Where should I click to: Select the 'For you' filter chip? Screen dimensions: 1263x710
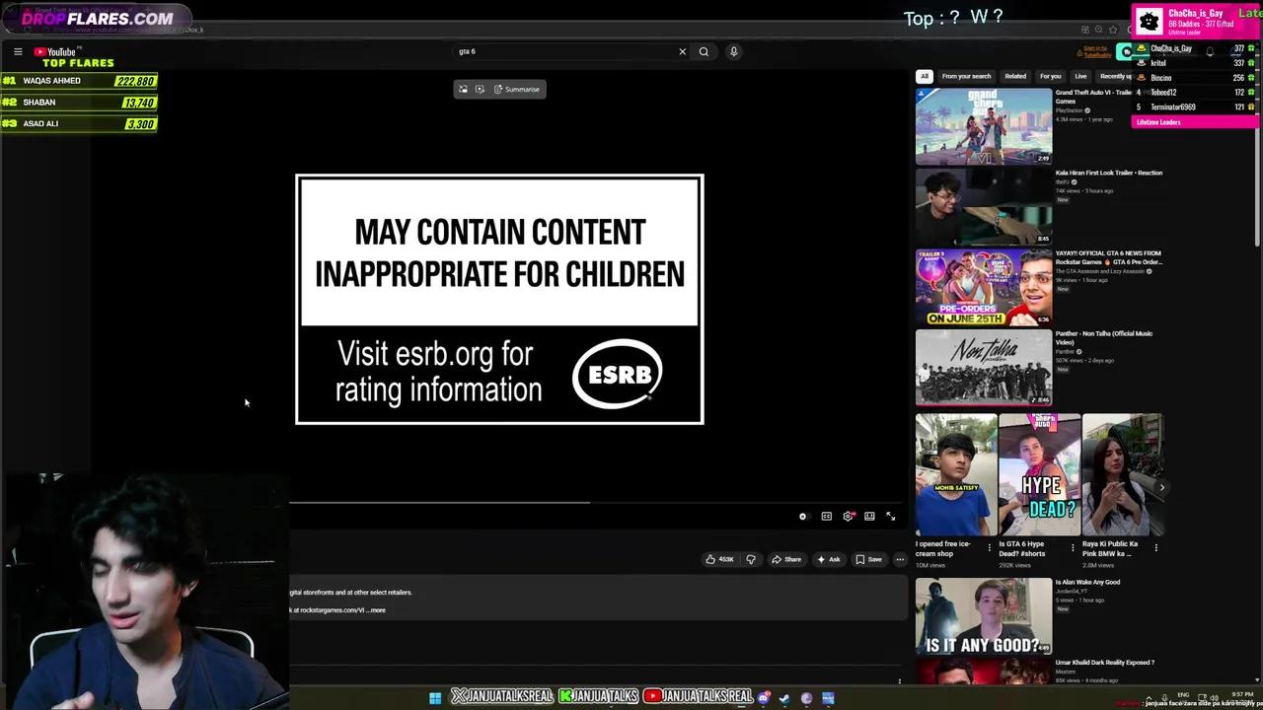point(1050,76)
